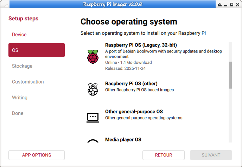Open the Writing setup step
242x167 pixels.
37,97
